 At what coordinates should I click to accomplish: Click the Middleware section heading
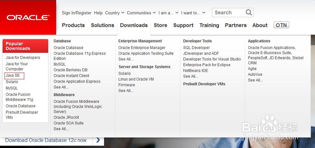click(x=64, y=95)
